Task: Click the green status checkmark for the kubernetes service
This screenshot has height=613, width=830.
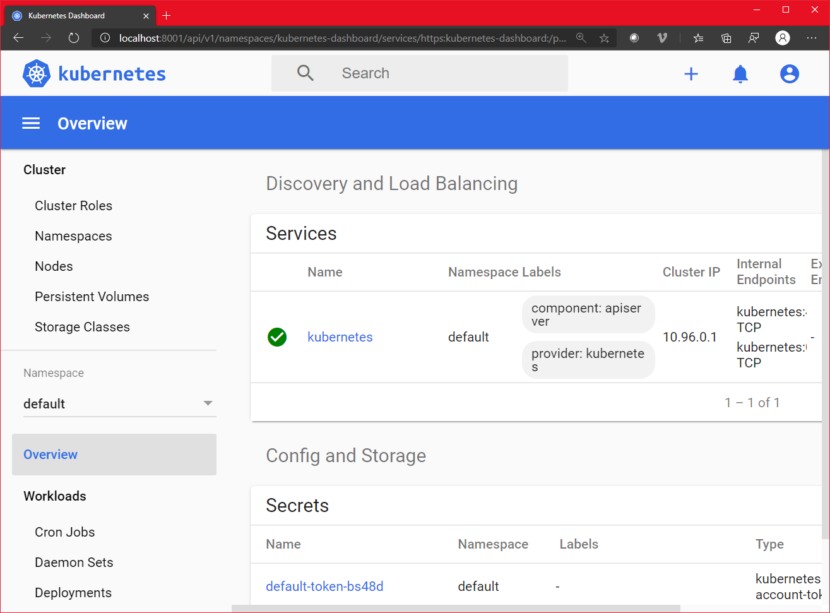Action: (277, 337)
